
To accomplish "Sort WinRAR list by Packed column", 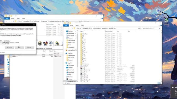I will tap(51, 51).
